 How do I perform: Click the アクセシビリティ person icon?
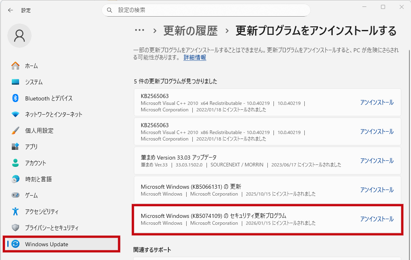tap(15, 211)
